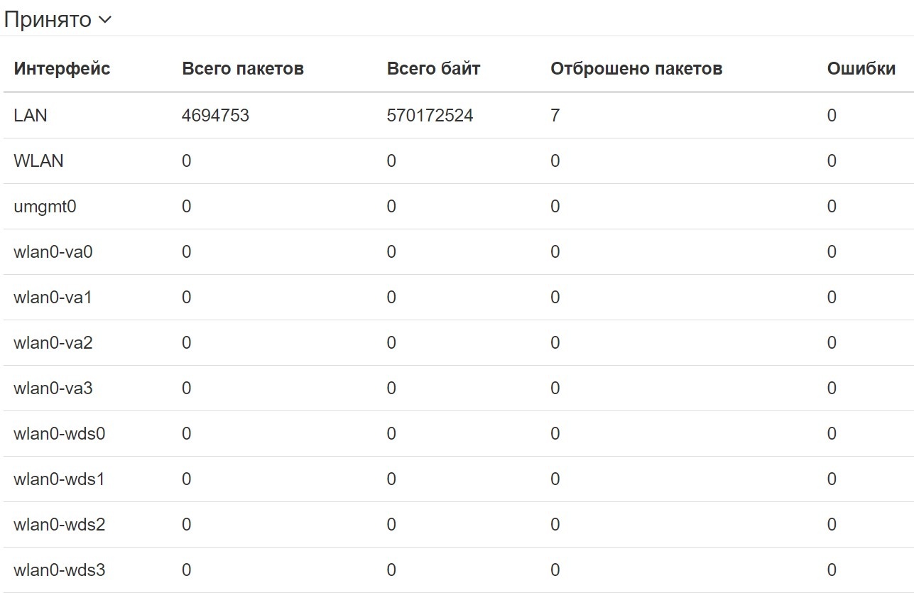Select the wlan0-va1 interface row
Screen dimensions: 914x593
coord(53,298)
